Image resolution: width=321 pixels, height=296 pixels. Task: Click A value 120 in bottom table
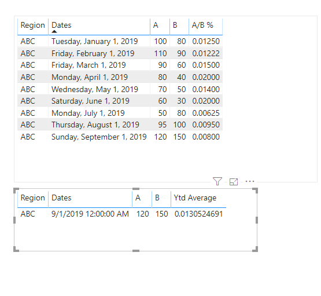click(x=142, y=214)
